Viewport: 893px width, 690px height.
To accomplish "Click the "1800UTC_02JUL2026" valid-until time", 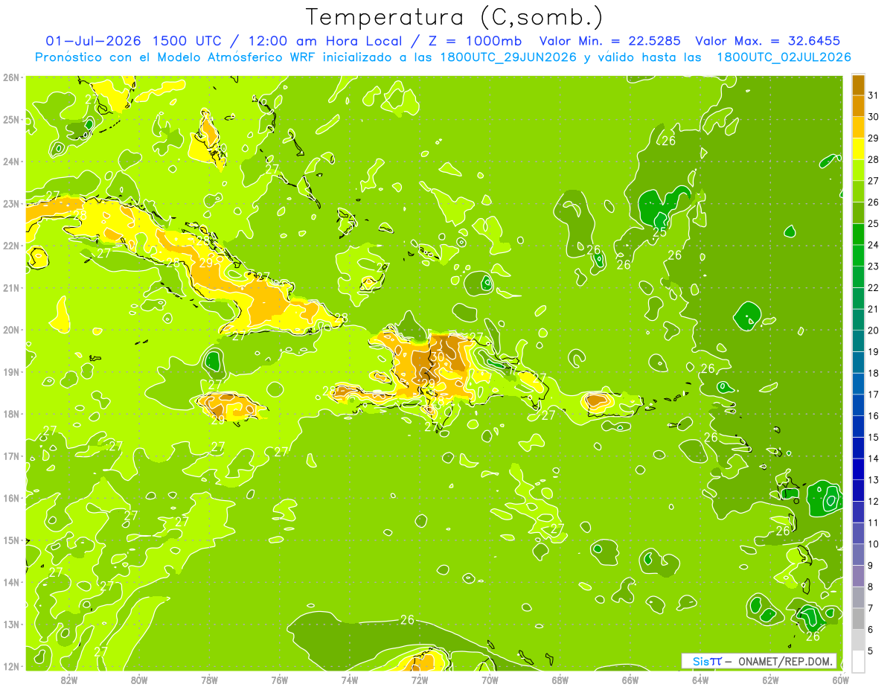I will [784, 57].
